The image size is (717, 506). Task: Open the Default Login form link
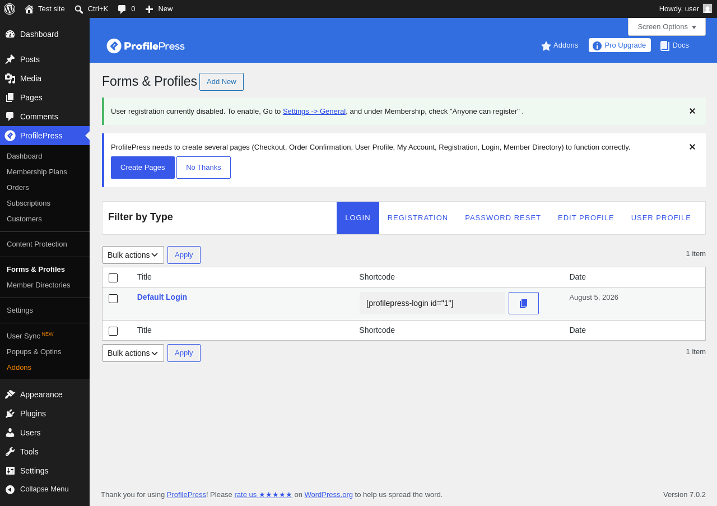point(162,298)
